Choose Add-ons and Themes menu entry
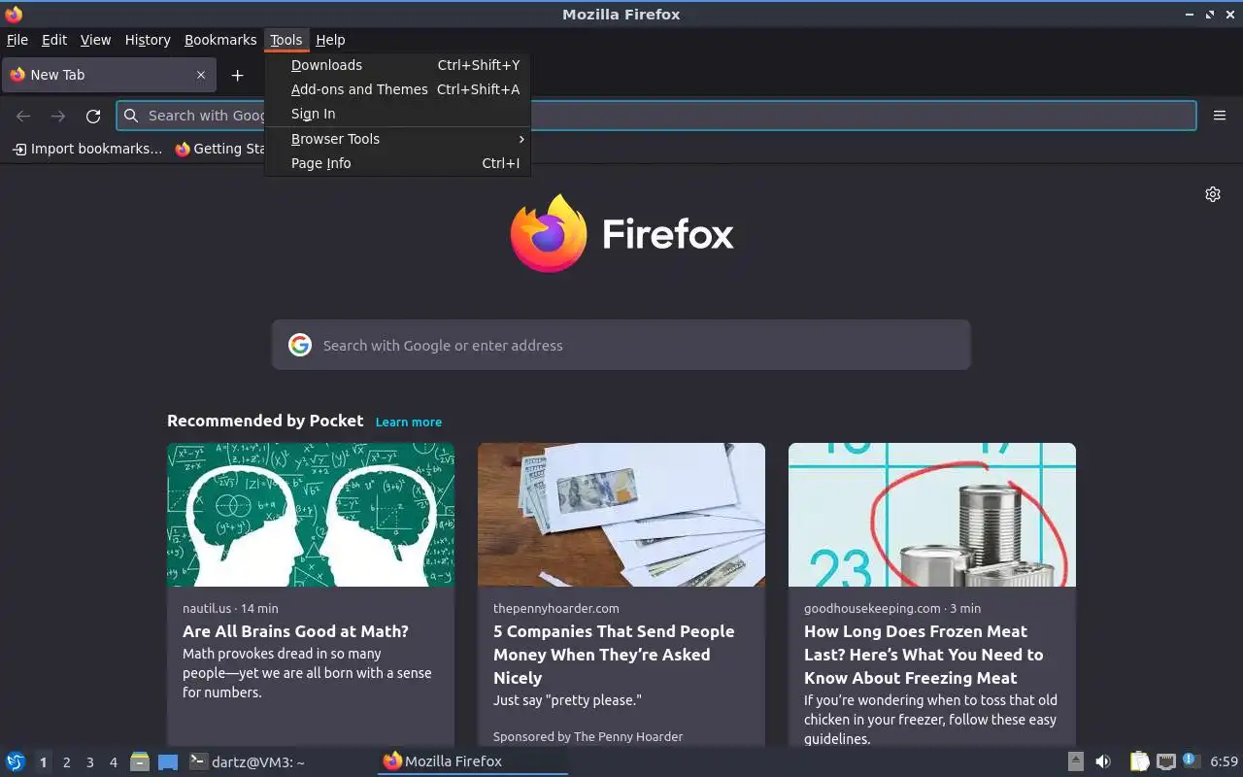 (x=398, y=89)
